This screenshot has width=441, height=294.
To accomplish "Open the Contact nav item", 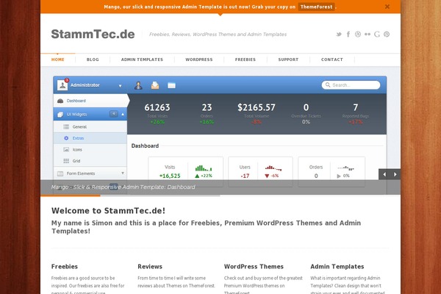I will (332, 60).
